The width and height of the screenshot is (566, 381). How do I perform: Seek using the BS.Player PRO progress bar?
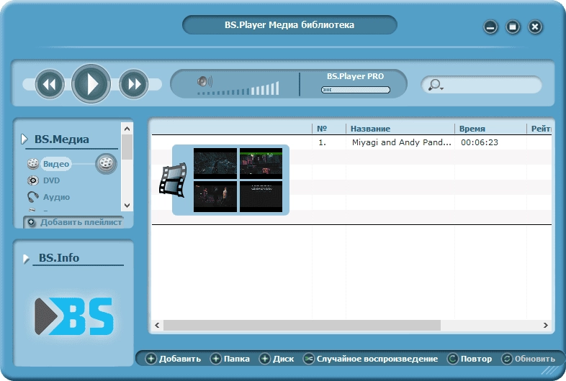[356, 90]
